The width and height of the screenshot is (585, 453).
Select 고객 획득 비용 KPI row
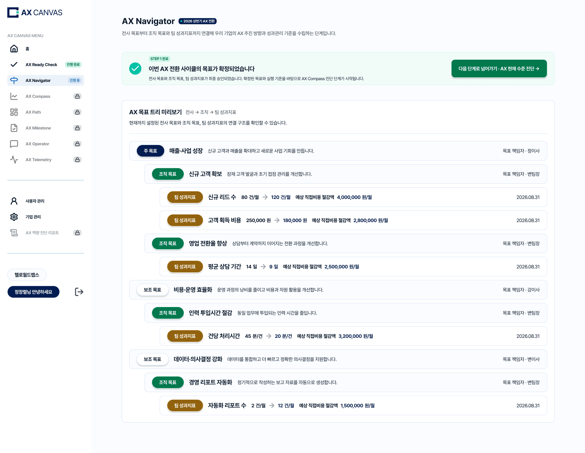353,220
